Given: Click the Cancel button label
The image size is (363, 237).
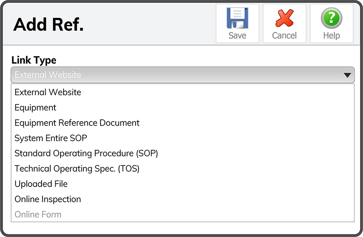Looking at the screenshot, I should pos(284,36).
